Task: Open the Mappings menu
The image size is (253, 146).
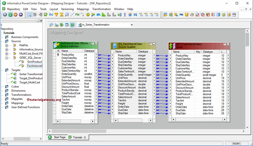Action: 83,9
